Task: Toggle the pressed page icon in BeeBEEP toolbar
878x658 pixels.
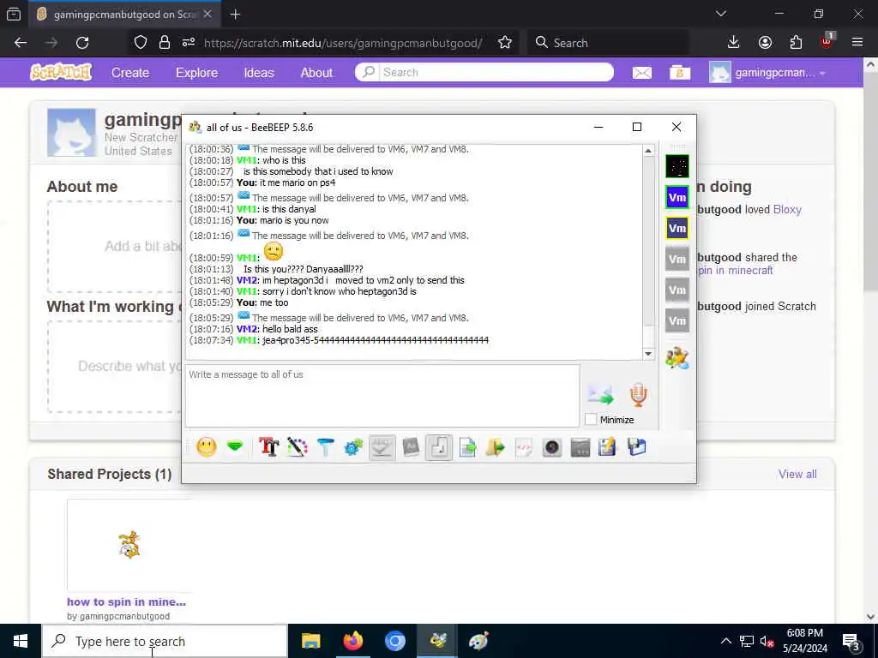Action: [439, 447]
